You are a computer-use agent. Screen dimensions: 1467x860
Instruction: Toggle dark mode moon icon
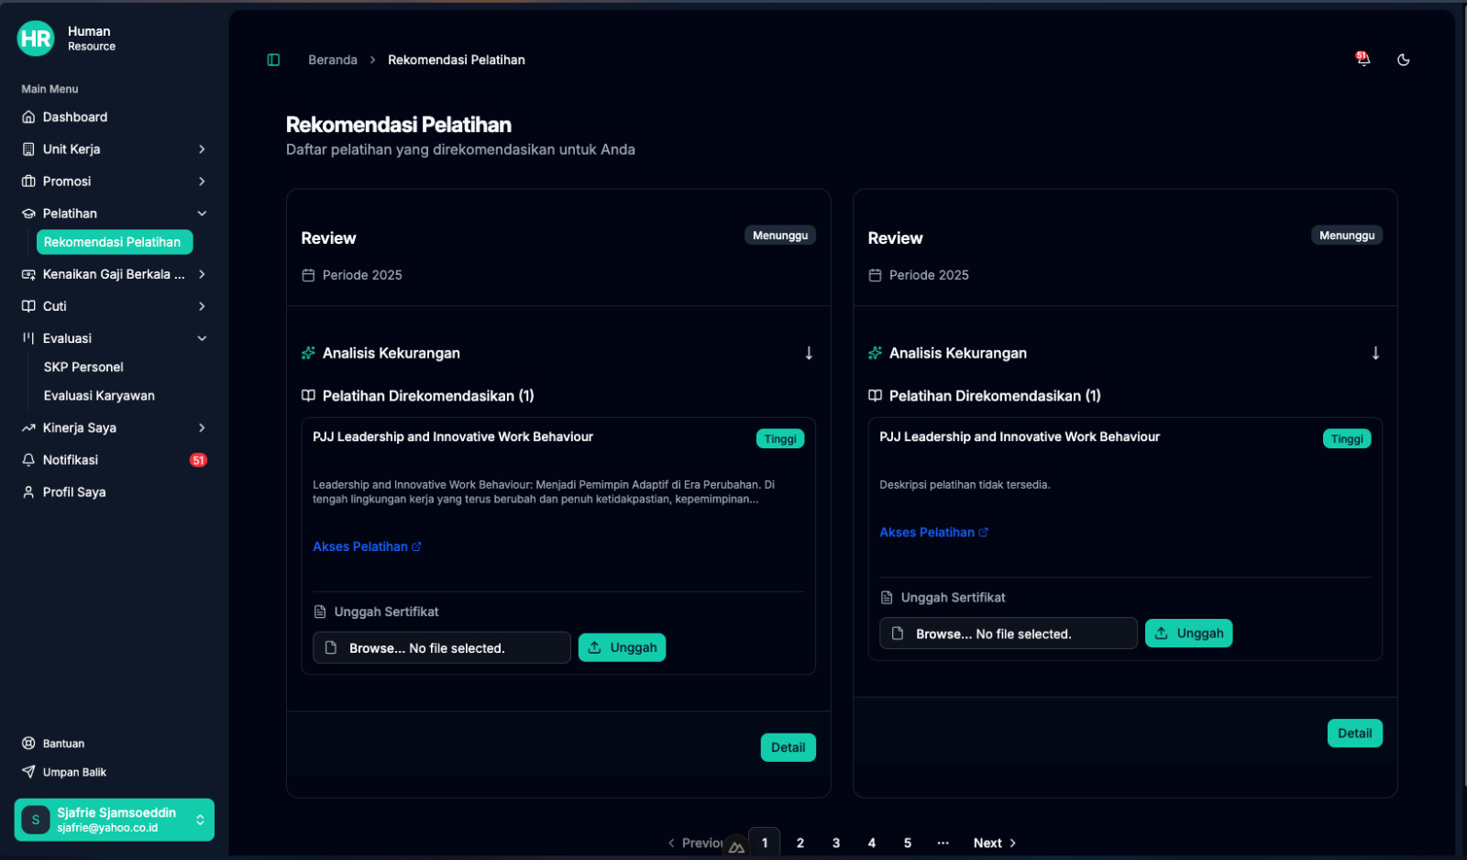click(x=1403, y=60)
